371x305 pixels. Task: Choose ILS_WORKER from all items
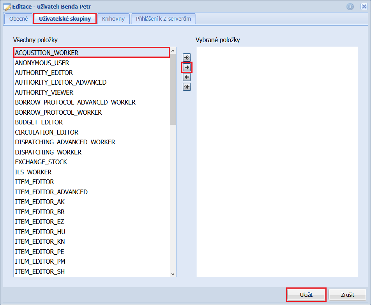[33, 172]
